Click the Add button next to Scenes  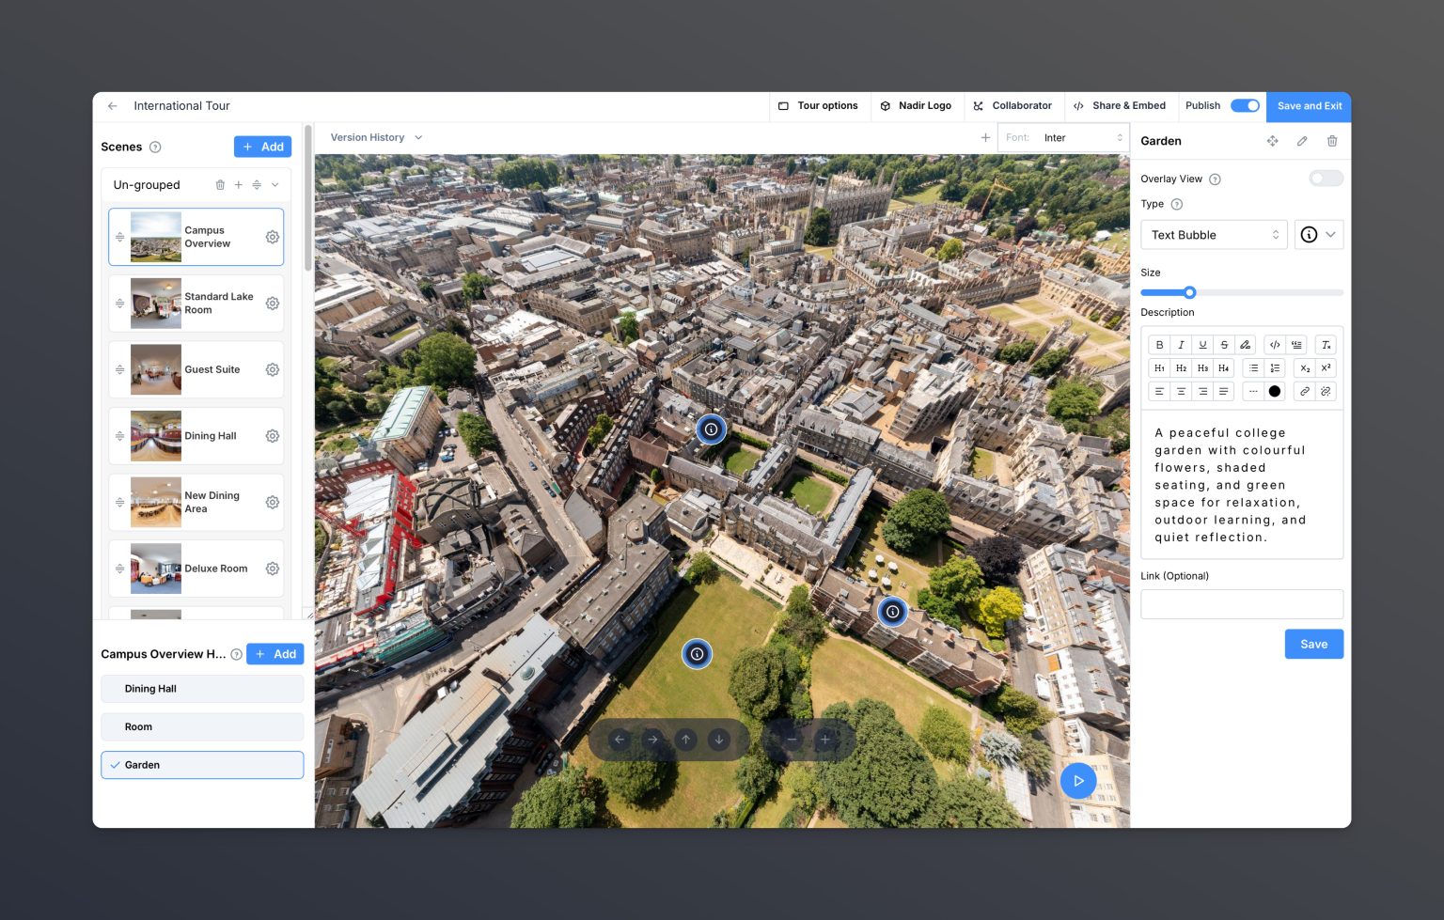coord(262,147)
